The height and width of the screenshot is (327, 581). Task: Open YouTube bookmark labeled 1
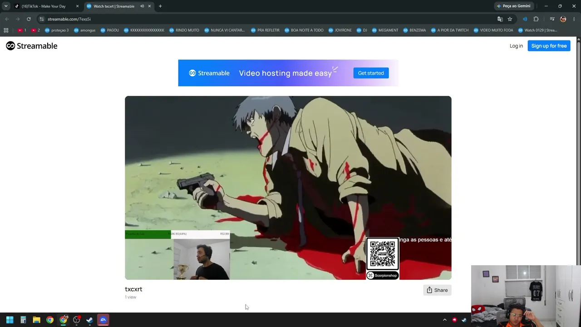pyautogui.click(x=22, y=30)
